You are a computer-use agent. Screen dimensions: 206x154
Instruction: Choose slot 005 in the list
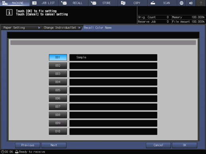58,90
